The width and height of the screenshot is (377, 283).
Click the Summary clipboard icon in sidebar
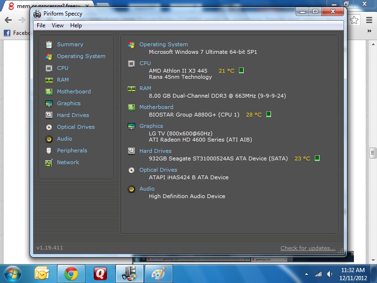click(49, 44)
